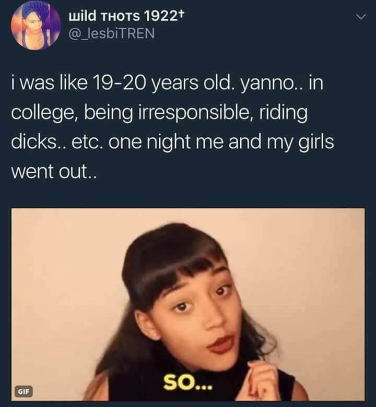Click the GIF badge on the media
This screenshot has height=407, width=376.
click(x=23, y=391)
